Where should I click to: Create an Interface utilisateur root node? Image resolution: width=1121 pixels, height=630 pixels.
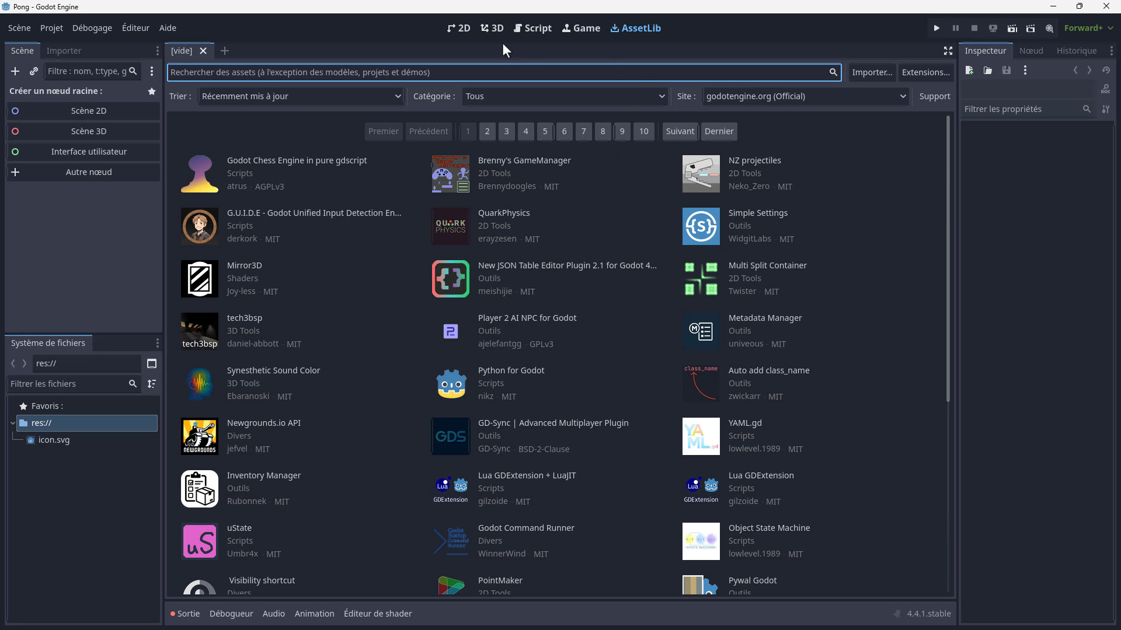83,152
